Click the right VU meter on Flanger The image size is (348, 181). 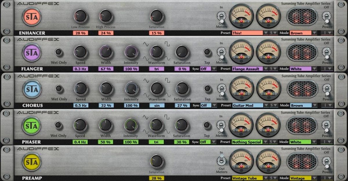pyautogui.click(x=269, y=52)
